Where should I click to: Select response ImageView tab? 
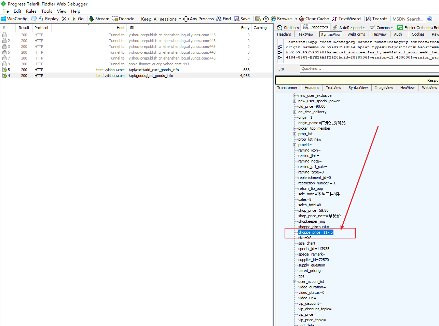384,88
